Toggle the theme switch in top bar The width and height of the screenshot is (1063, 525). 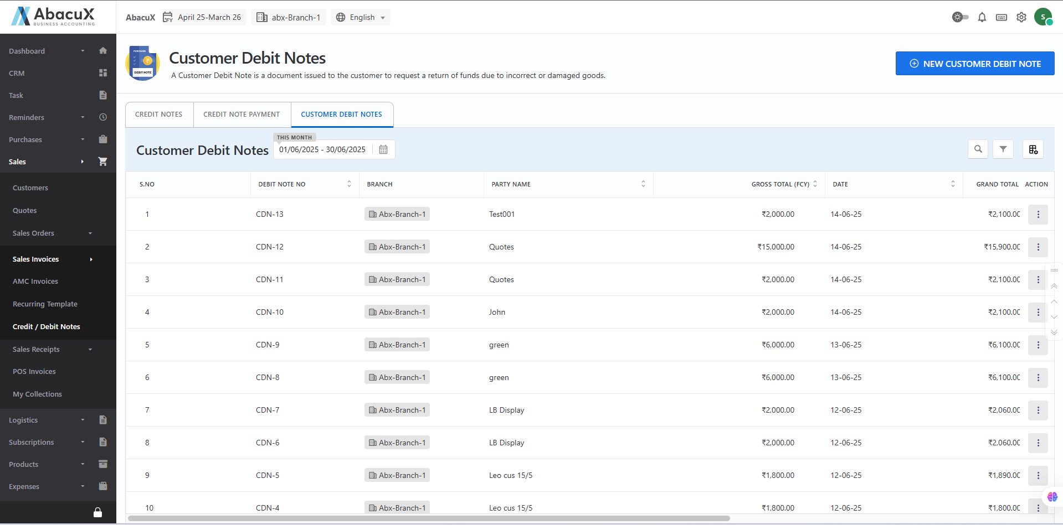click(960, 17)
